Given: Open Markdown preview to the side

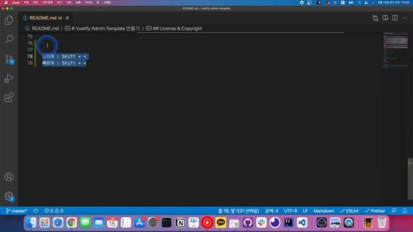Looking at the screenshot, I should (385, 18).
